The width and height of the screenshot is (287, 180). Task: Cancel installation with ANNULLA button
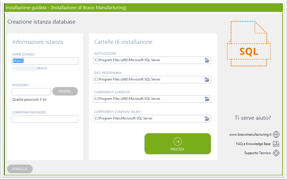coord(20,169)
